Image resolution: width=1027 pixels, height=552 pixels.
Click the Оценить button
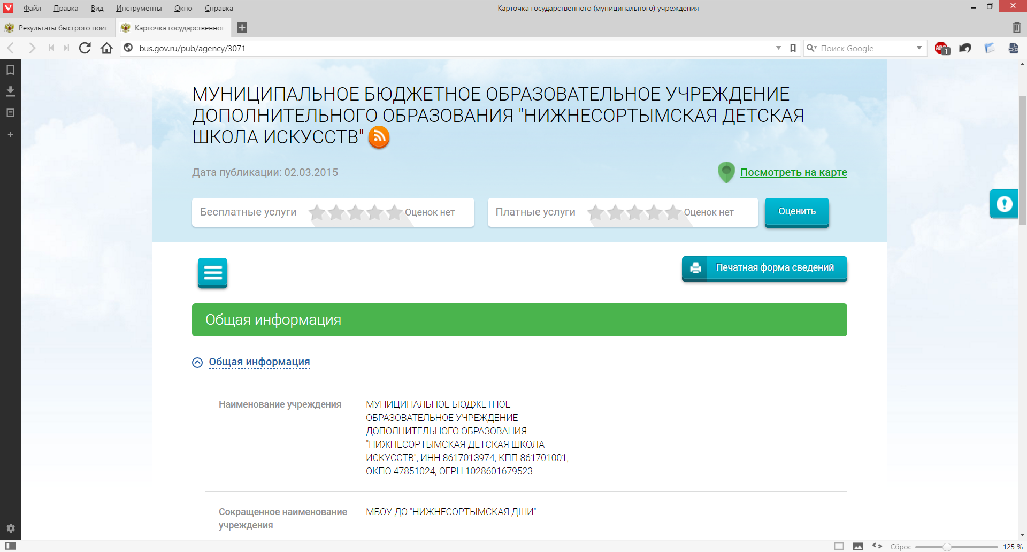click(x=797, y=212)
